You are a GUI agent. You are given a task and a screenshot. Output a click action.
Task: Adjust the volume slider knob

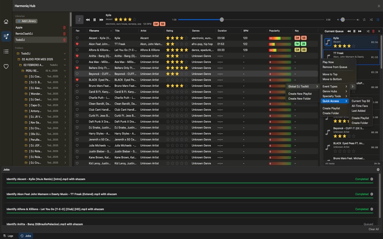pyautogui.click(x=343, y=20)
